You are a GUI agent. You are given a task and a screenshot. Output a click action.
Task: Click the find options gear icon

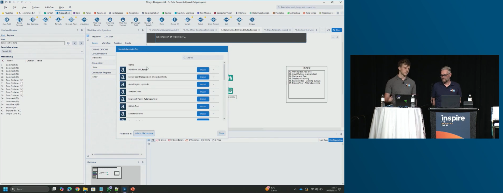68,43
